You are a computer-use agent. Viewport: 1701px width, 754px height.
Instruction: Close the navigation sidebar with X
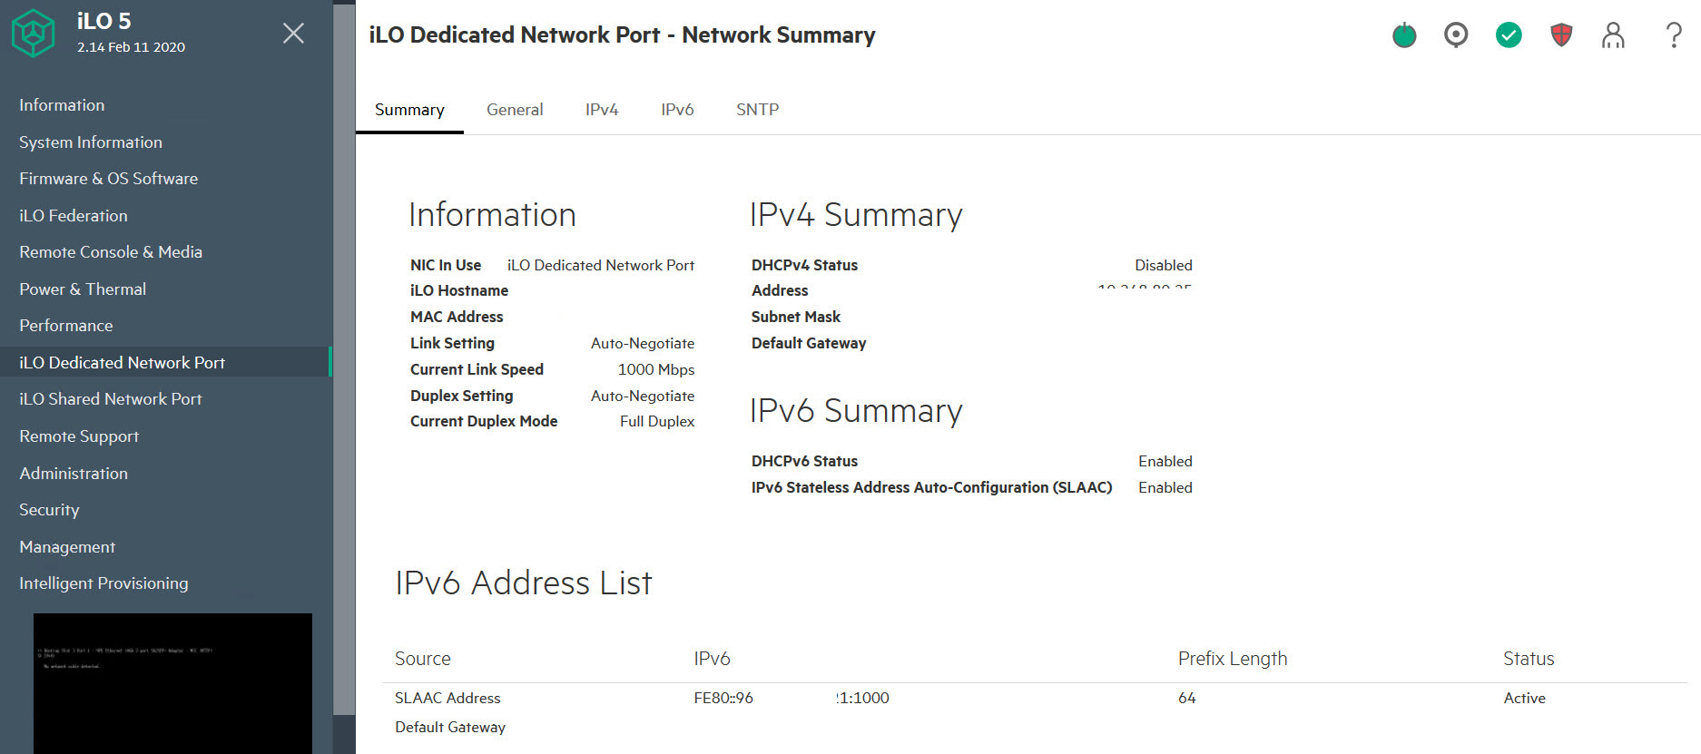tap(293, 34)
